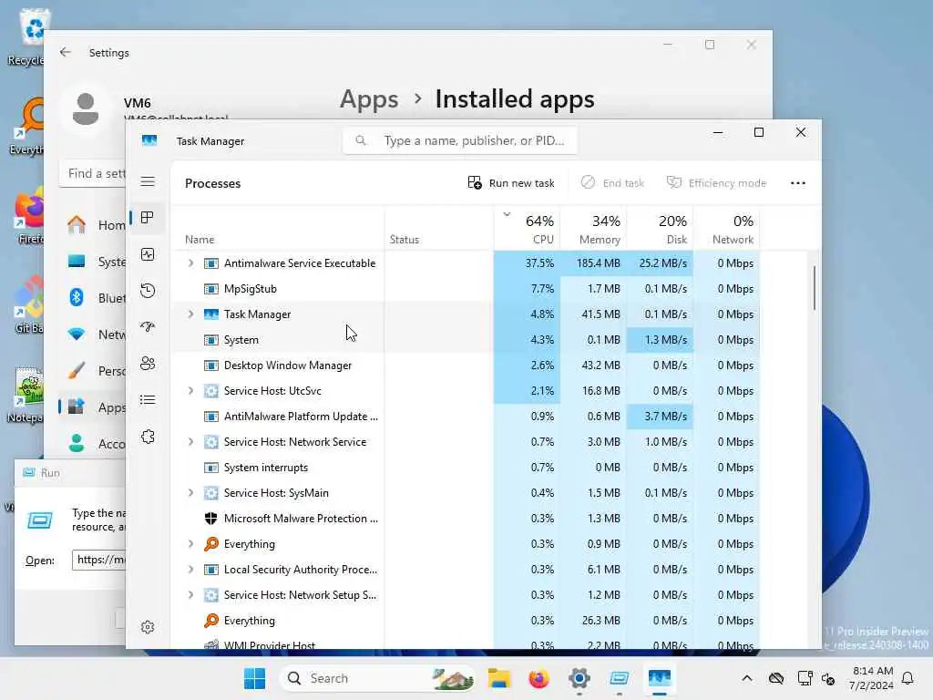Open Task Manager settings gear
This screenshot has width=933, height=700.
coord(148,627)
